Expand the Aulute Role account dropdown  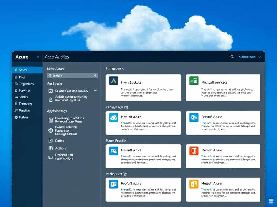(x=249, y=57)
